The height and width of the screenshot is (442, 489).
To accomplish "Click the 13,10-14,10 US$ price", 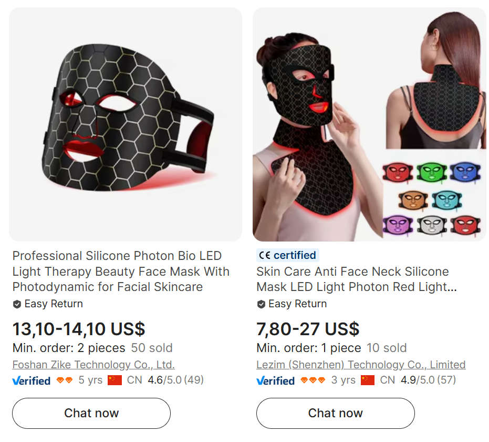I will coord(79,329).
